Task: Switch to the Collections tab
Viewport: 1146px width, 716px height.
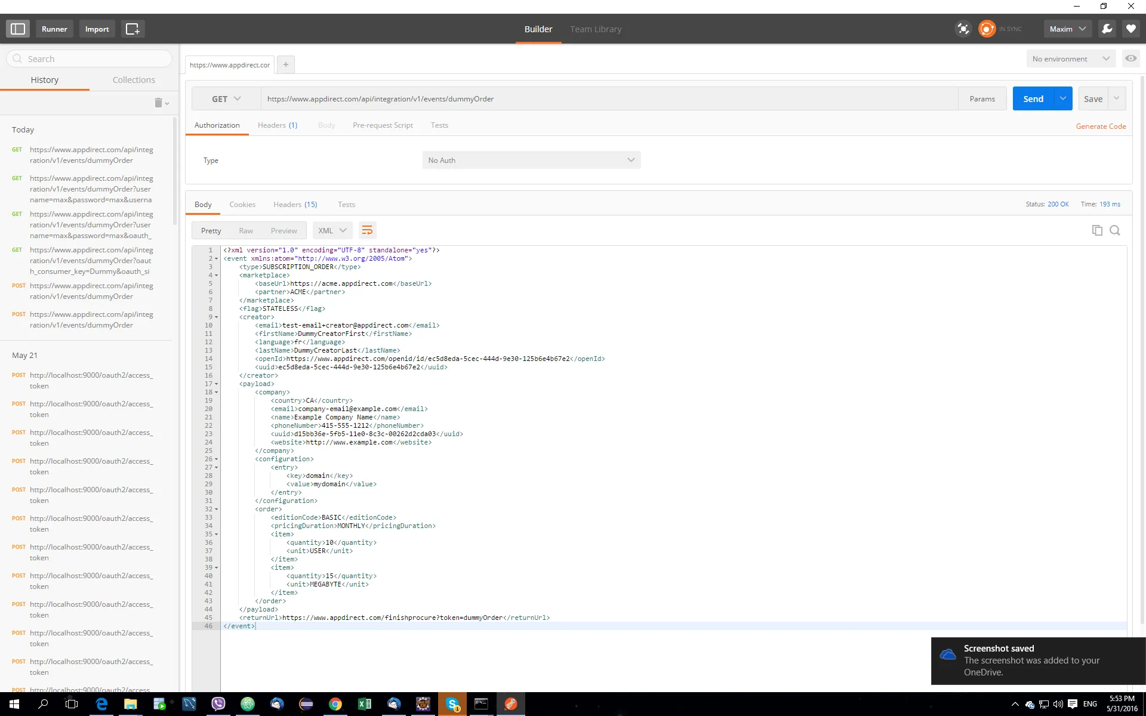Action: tap(134, 80)
